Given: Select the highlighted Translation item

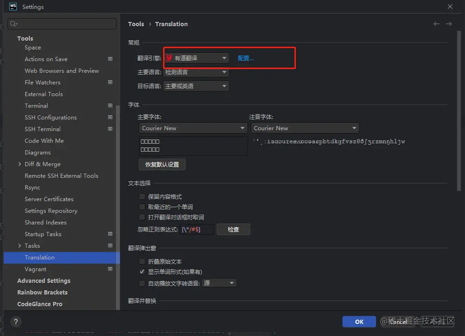Looking at the screenshot, I should [x=62, y=258].
